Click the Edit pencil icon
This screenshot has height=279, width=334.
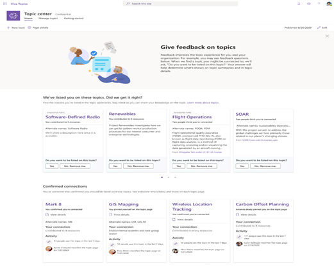click(319, 28)
